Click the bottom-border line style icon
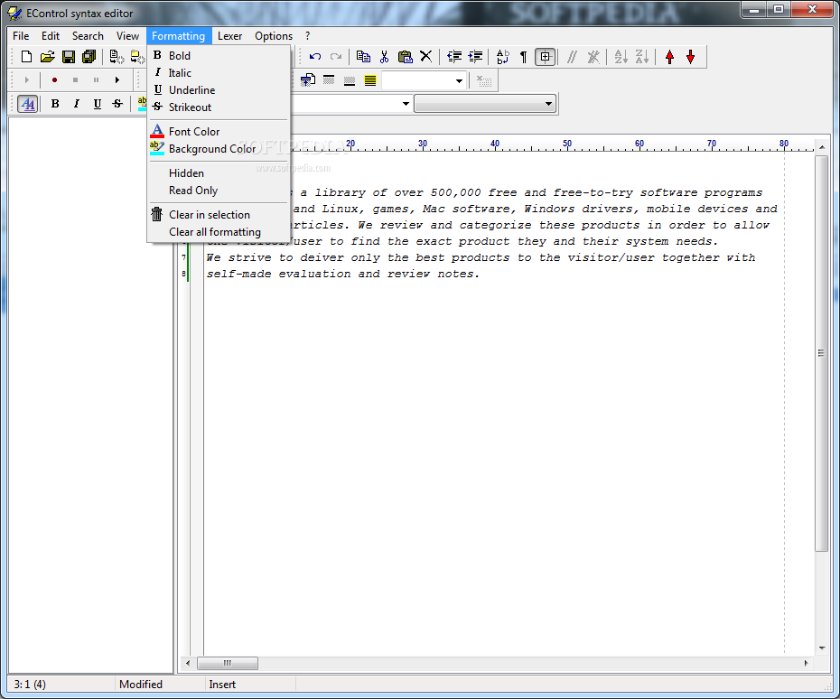Viewport: 840px width, 699px height. pos(350,80)
